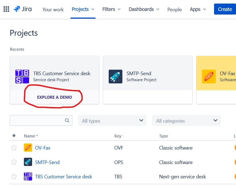Open the app switcher grid icon

(x=6, y=9)
